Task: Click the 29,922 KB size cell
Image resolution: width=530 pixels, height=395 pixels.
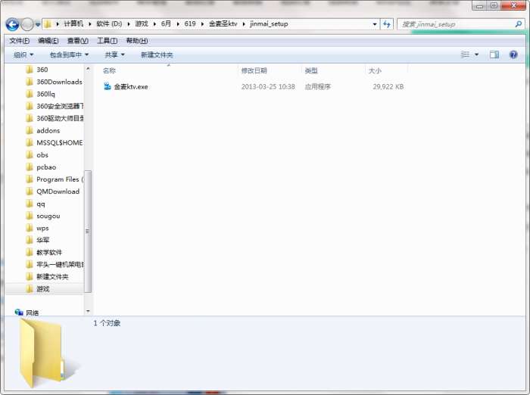Action: pos(388,86)
